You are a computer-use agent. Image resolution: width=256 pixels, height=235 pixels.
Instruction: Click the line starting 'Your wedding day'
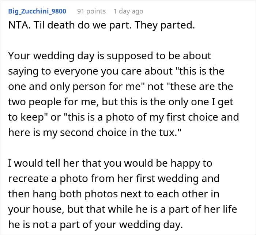click(x=110, y=56)
